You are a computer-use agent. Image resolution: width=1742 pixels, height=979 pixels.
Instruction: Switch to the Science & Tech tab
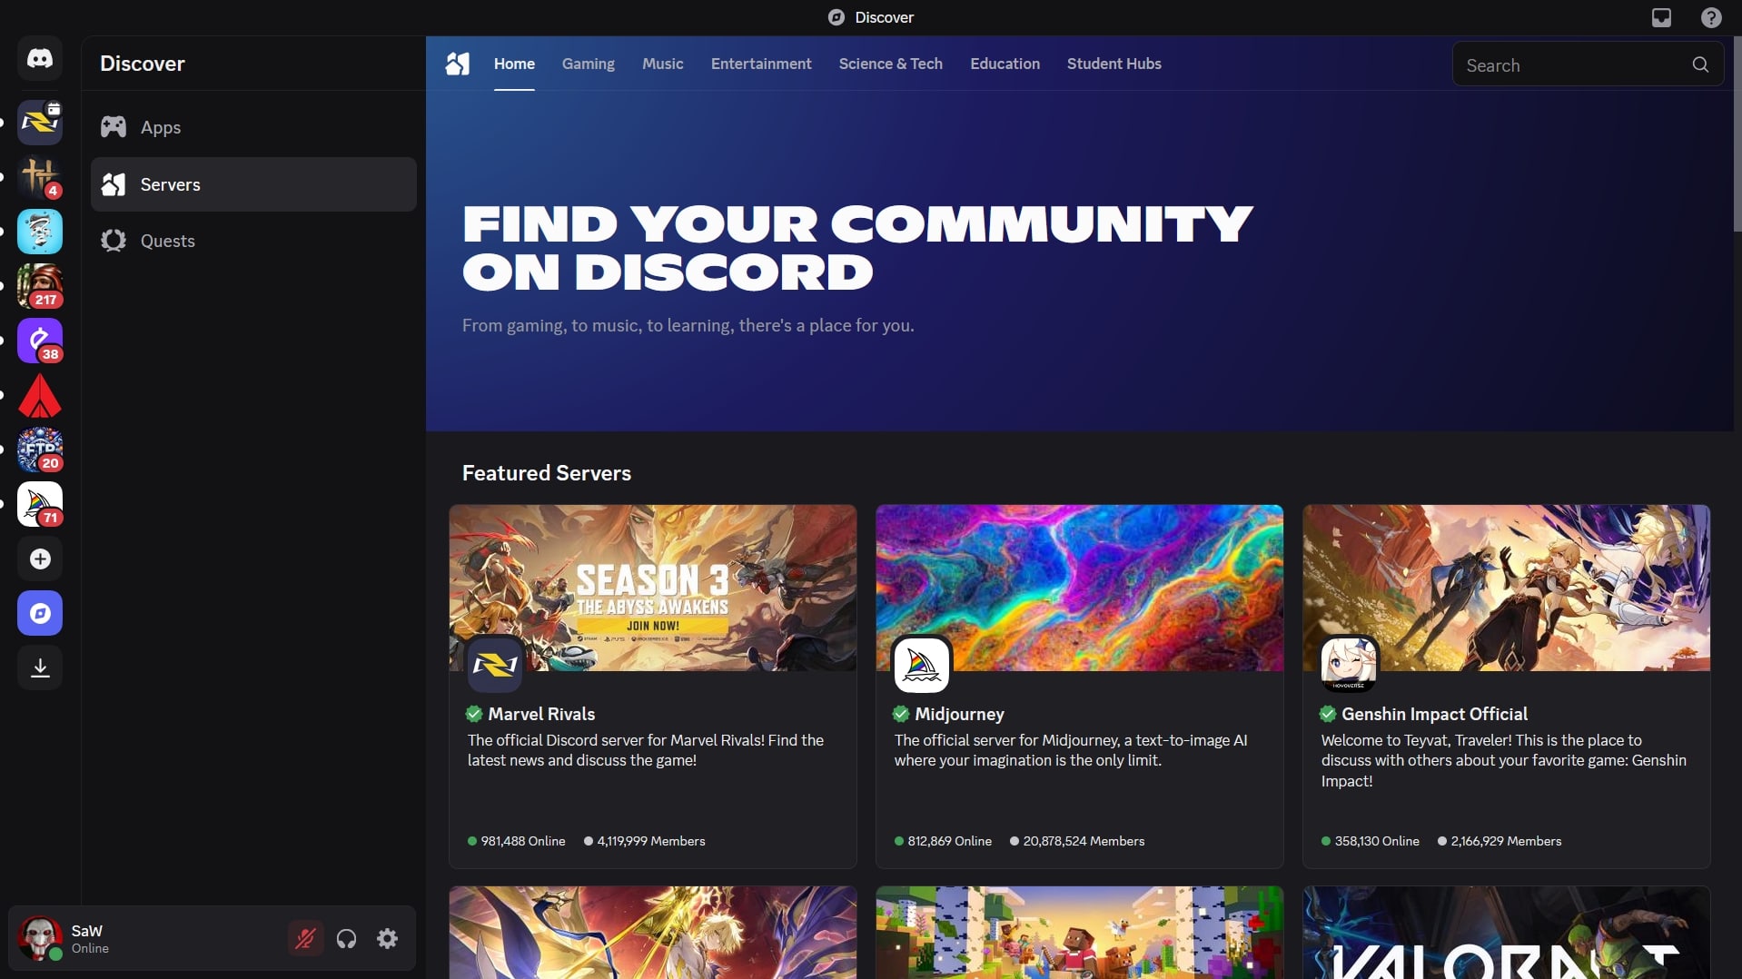[890, 64]
